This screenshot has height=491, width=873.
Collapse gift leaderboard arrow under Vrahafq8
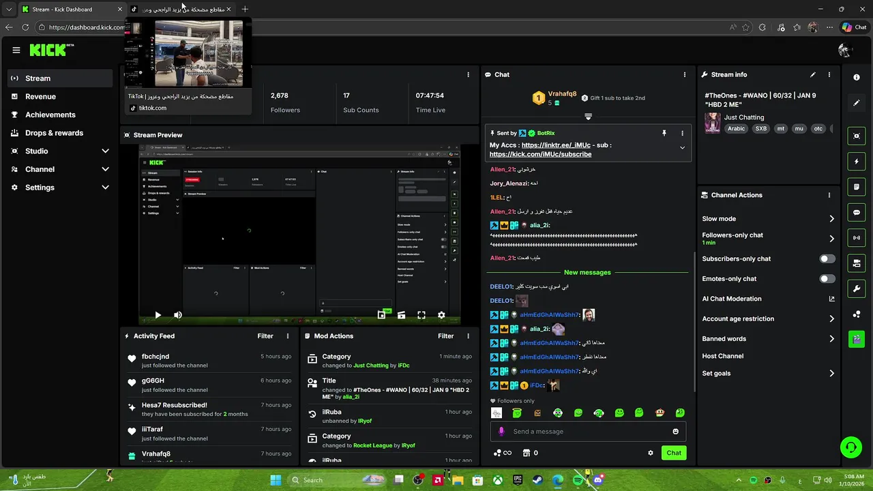(x=588, y=117)
